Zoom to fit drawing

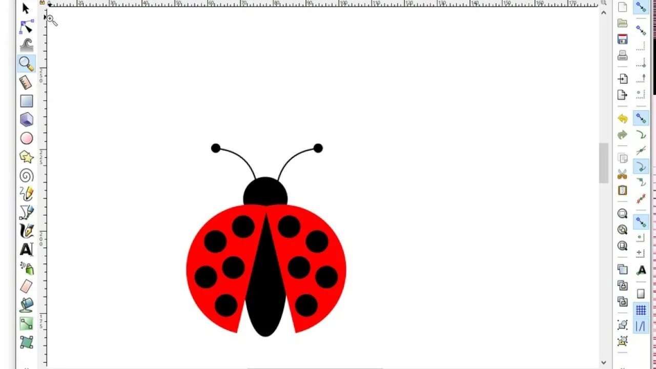623,230
